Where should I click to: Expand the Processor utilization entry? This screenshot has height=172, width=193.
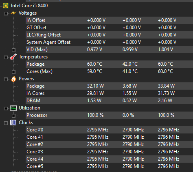click(x=13, y=116)
